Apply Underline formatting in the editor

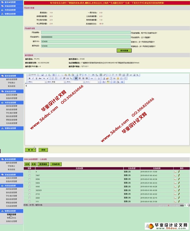point(36,78)
